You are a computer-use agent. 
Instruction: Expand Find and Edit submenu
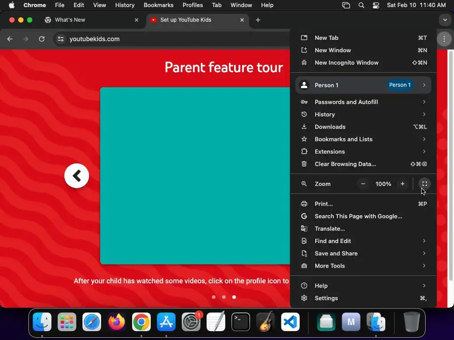(x=363, y=241)
